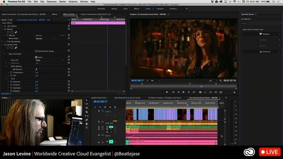Assign Ambience audio type
Image resolution: width=283 pixels, height=159 pixels.
tap(261, 52)
